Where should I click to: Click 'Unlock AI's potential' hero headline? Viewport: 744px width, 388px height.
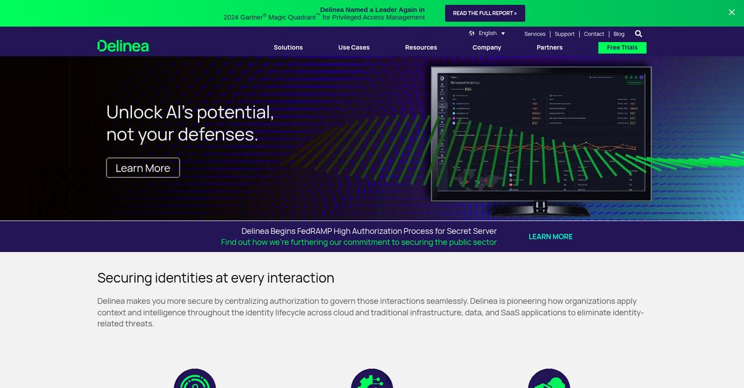pyautogui.click(x=190, y=123)
